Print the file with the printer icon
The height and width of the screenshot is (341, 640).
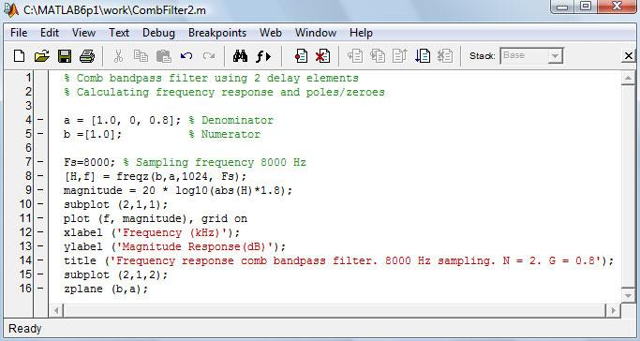pos(87,56)
